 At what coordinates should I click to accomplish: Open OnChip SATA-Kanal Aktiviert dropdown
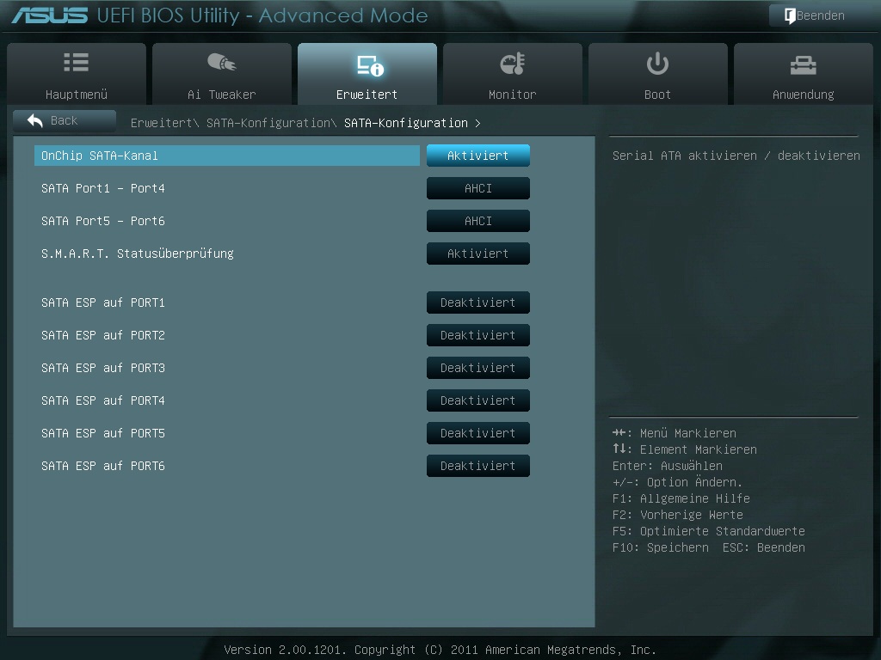[478, 156]
